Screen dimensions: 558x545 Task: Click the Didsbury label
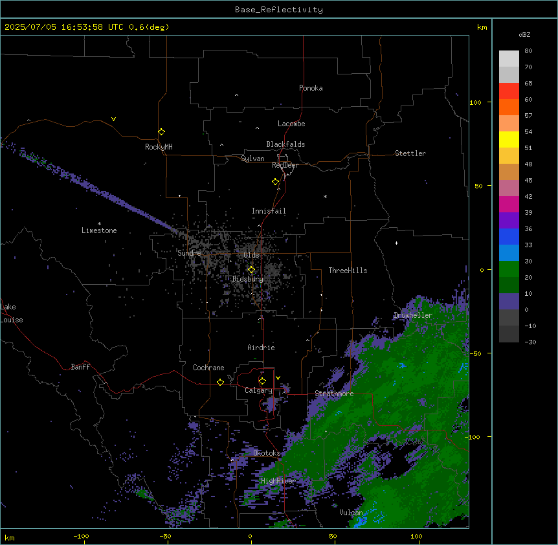click(247, 279)
